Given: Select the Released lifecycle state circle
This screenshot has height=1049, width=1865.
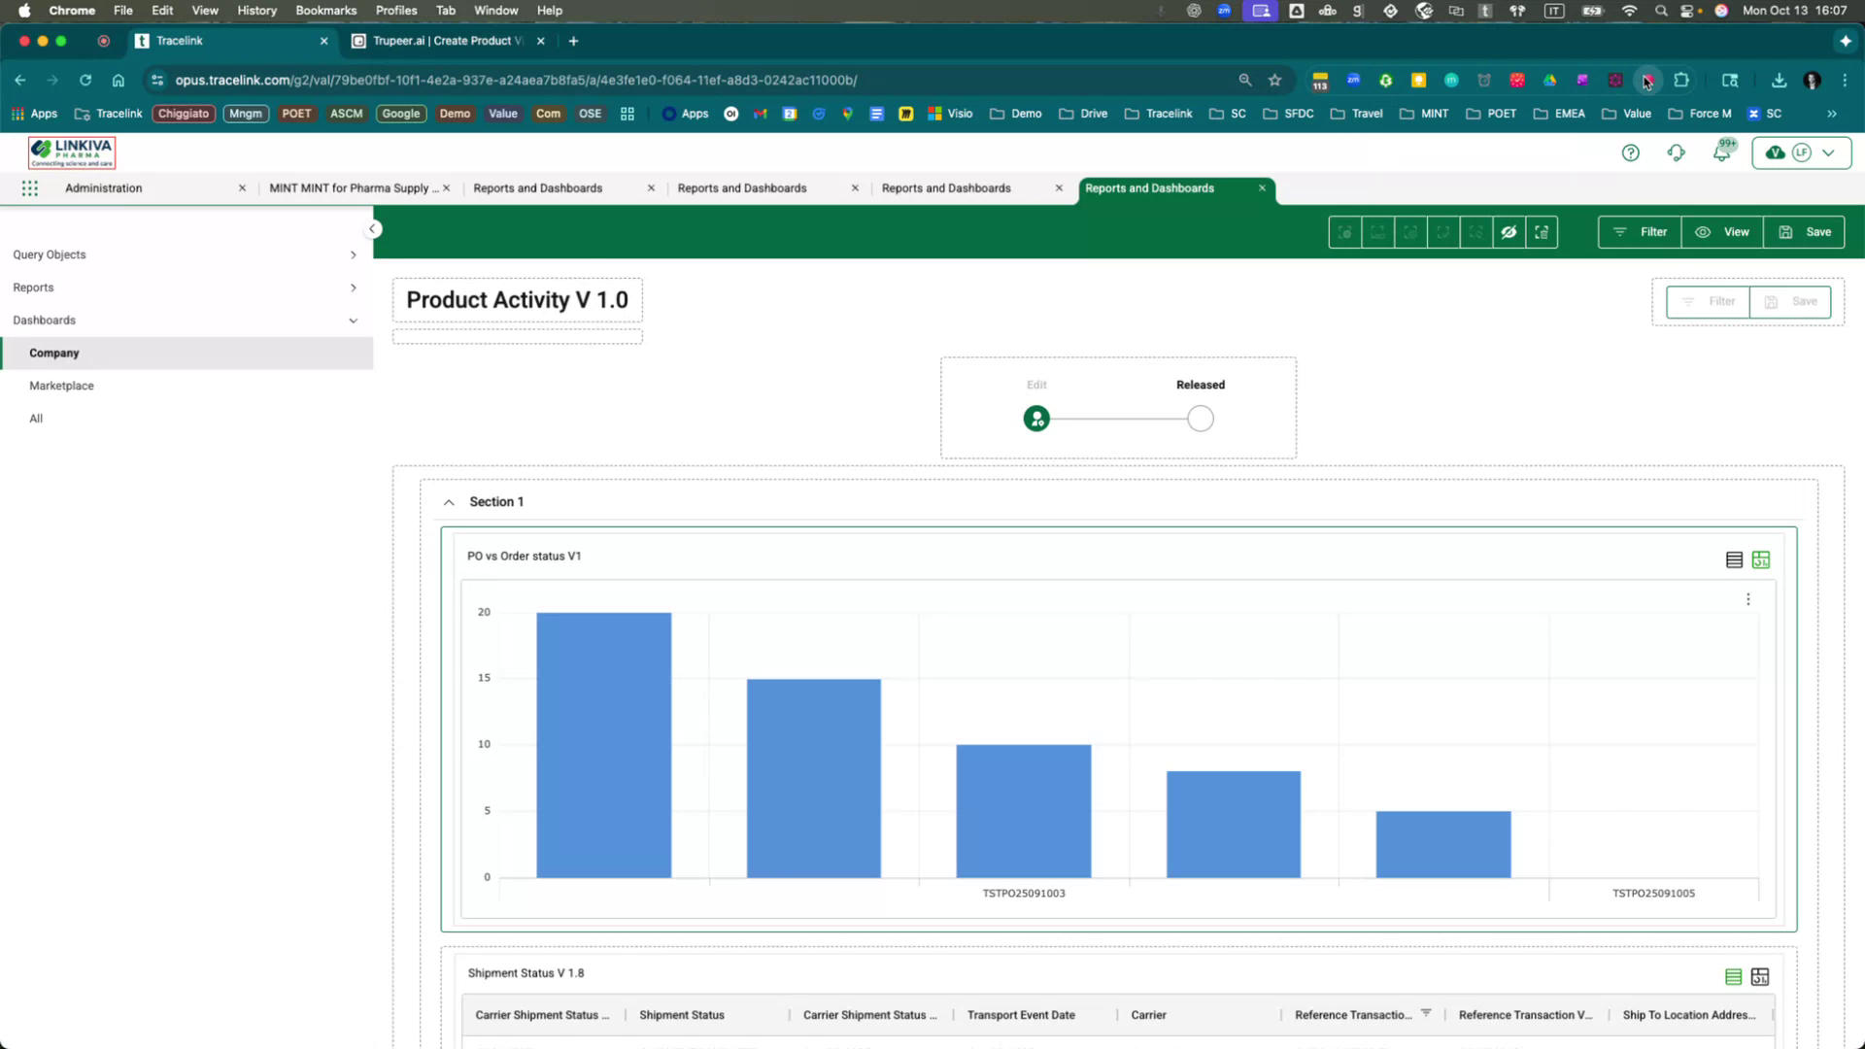Looking at the screenshot, I should click(1201, 419).
